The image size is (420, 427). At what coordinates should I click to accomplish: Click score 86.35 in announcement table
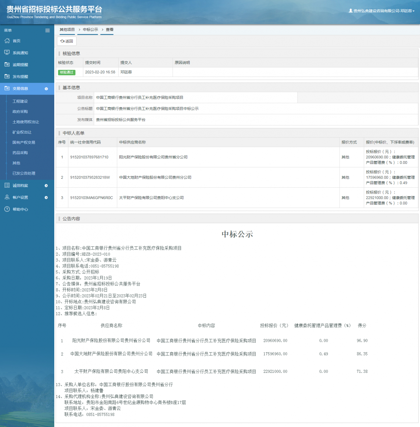(362, 354)
